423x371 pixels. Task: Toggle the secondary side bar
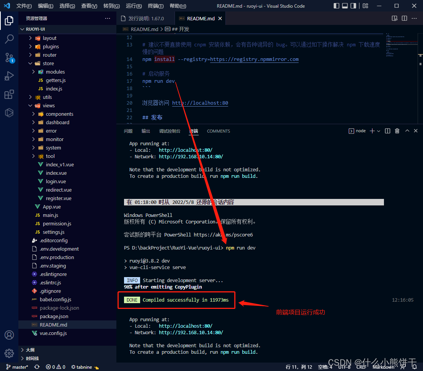pos(353,6)
